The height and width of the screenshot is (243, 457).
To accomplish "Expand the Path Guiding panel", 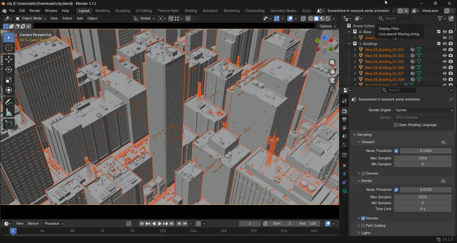I will (376, 225).
